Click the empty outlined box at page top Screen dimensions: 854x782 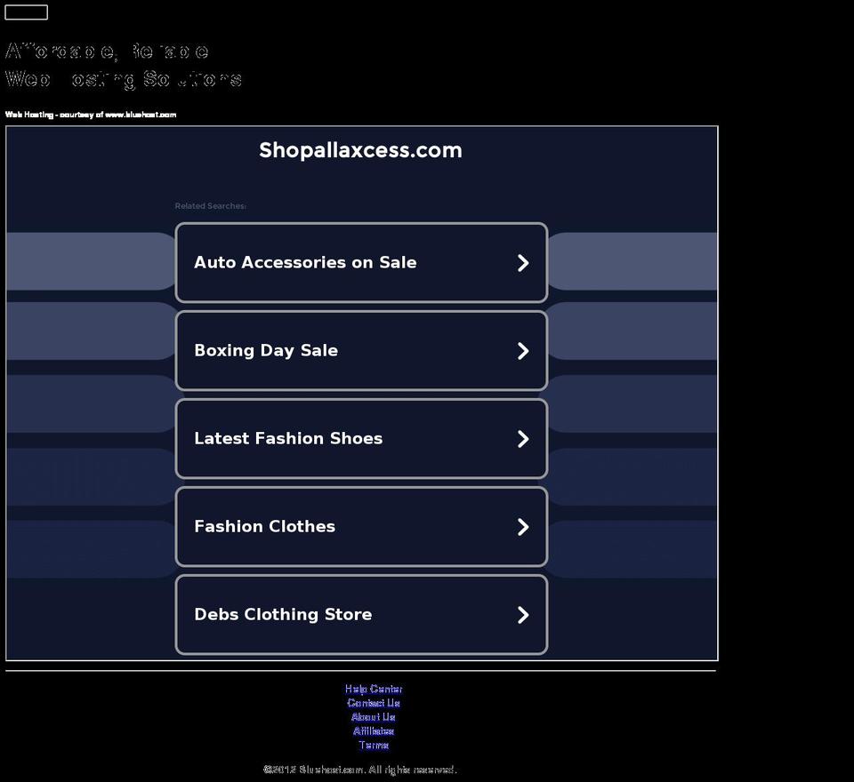click(x=26, y=12)
